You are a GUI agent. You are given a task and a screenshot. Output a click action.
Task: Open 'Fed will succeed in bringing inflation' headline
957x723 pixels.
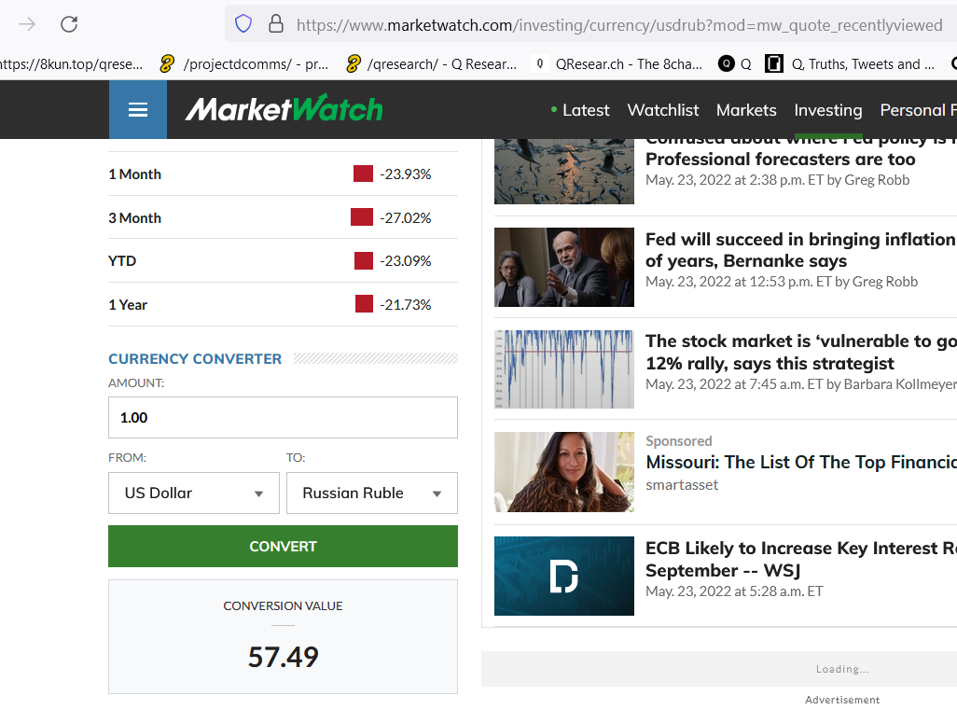(801, 250)
